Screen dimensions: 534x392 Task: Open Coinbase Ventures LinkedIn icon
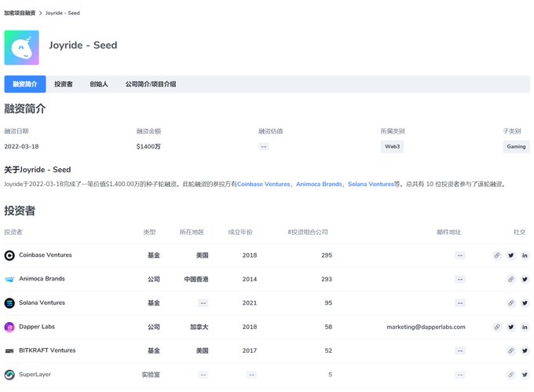click(x=525, y=255)
